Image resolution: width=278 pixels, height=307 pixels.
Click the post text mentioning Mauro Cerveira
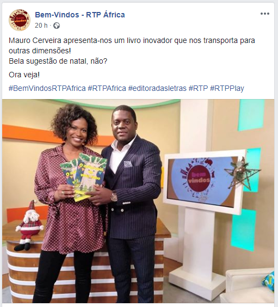point(132,46)
